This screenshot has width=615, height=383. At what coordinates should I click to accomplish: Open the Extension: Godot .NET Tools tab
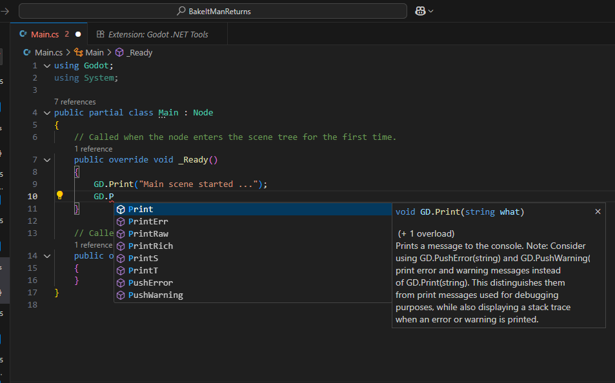pos(158,35)
